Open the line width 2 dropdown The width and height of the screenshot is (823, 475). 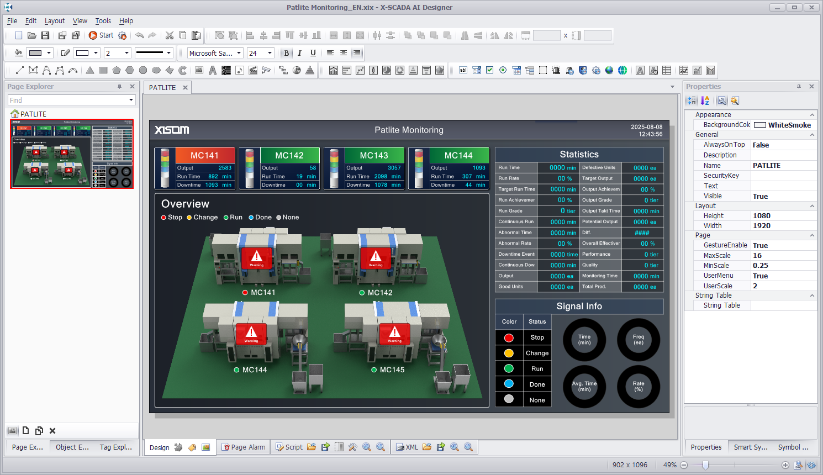126,53
